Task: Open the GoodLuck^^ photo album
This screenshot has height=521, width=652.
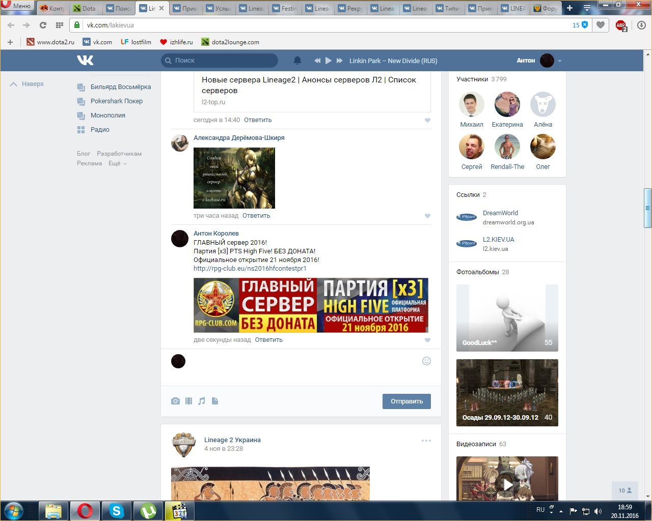Action: (507, 318)
